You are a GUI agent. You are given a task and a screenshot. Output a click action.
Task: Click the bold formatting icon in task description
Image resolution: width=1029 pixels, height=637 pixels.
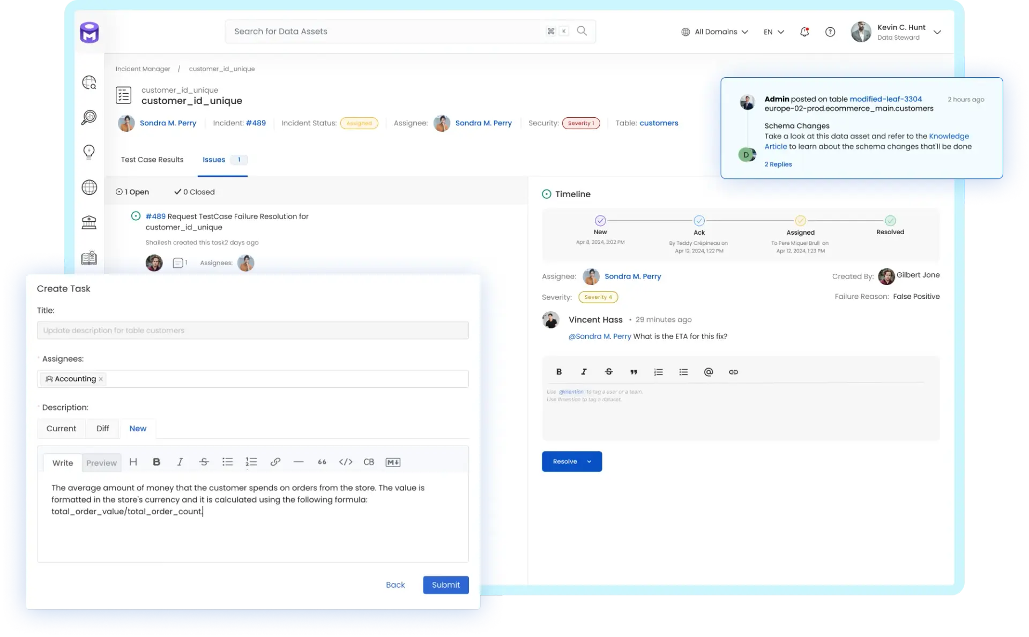tap(156, 461)
